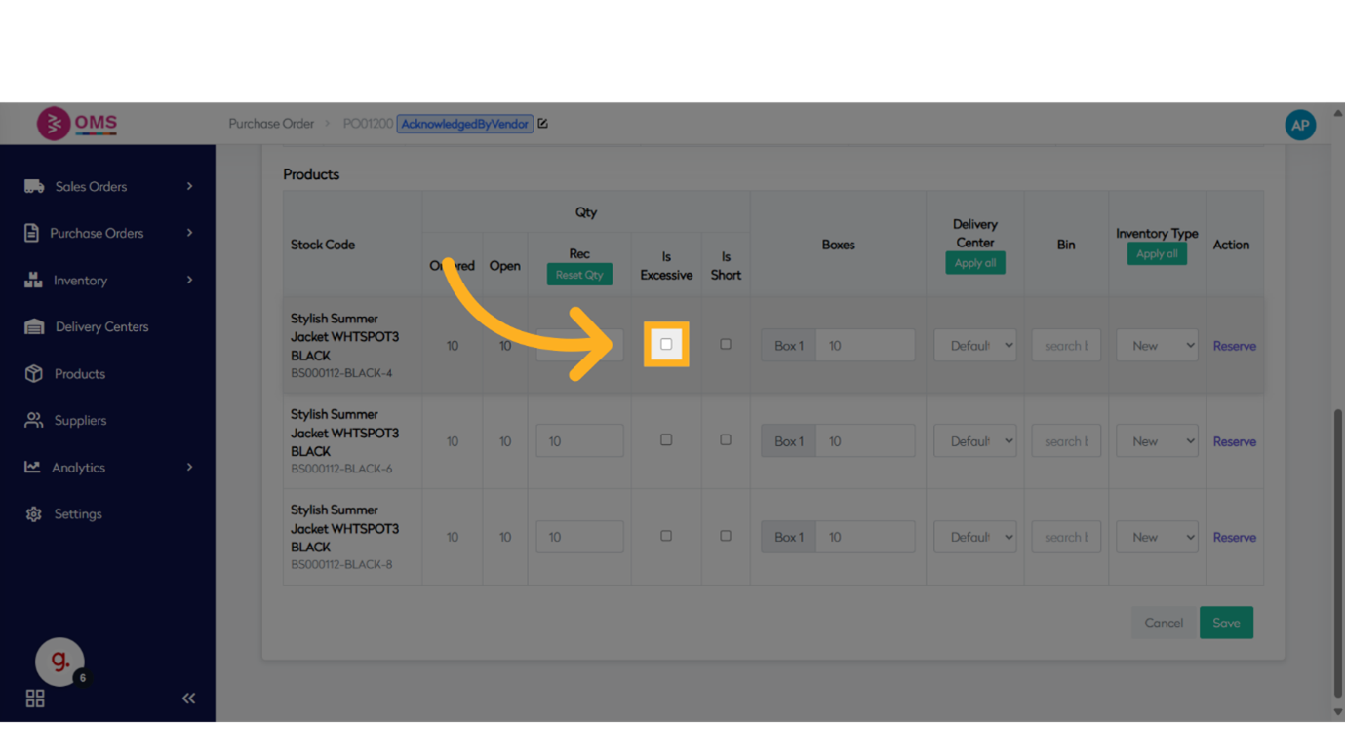Click the grid apps icon at bottom left

pos(35,699)
